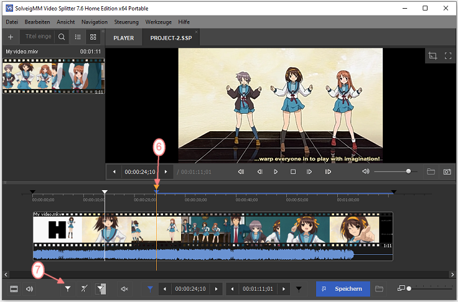The height and width of the screenshot is (302, 458).
Task: Switch media library to thumbnail grid view
Action: (93, 37)
